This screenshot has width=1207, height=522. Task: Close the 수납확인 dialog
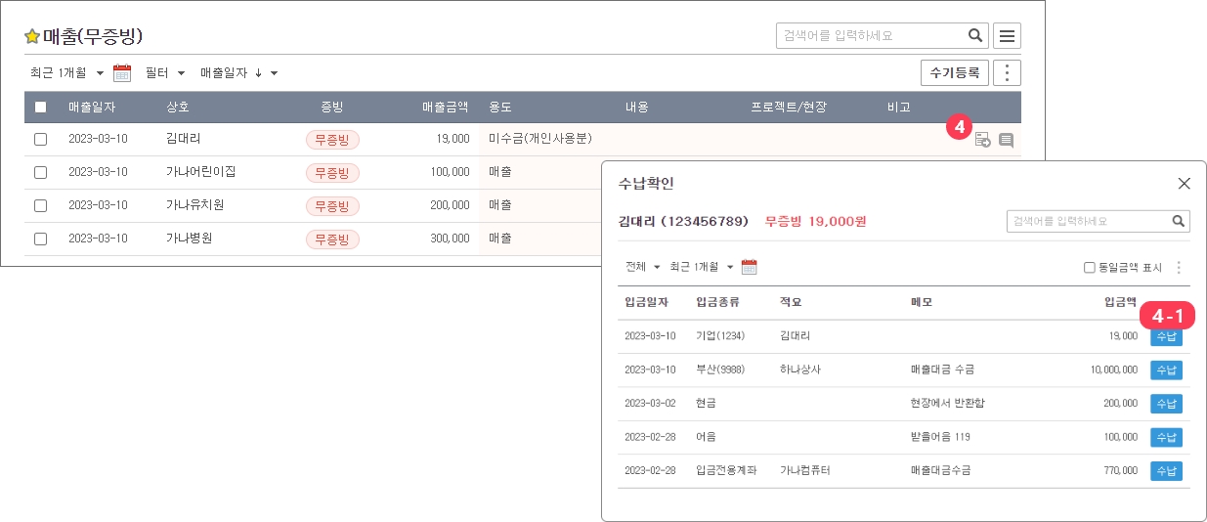1184,183
